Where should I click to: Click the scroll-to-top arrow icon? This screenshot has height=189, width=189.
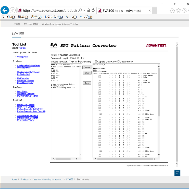[x=177, y=173]
